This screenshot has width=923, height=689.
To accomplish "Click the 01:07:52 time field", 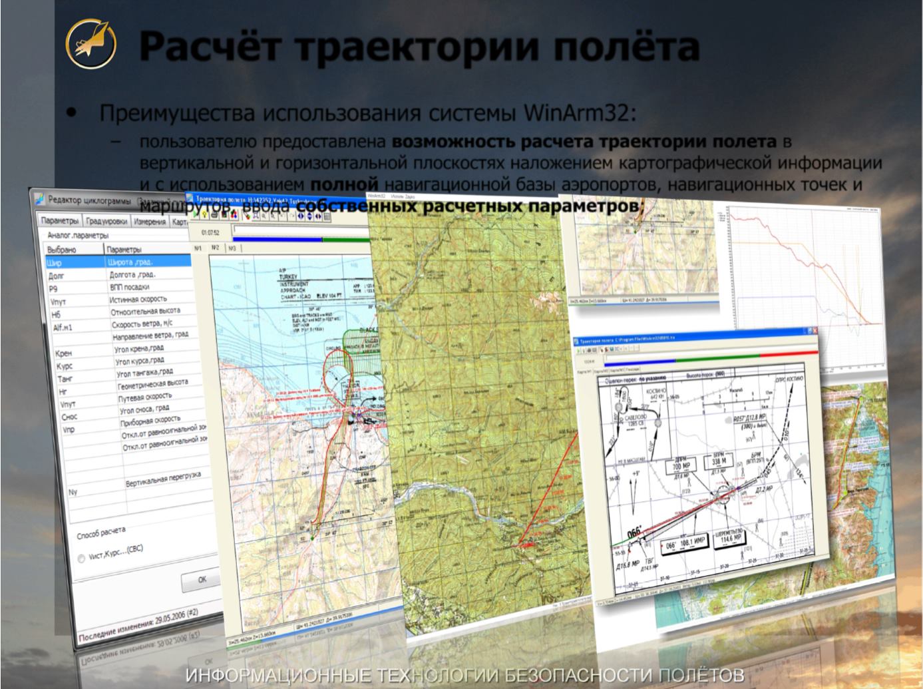I will point(211,232).
